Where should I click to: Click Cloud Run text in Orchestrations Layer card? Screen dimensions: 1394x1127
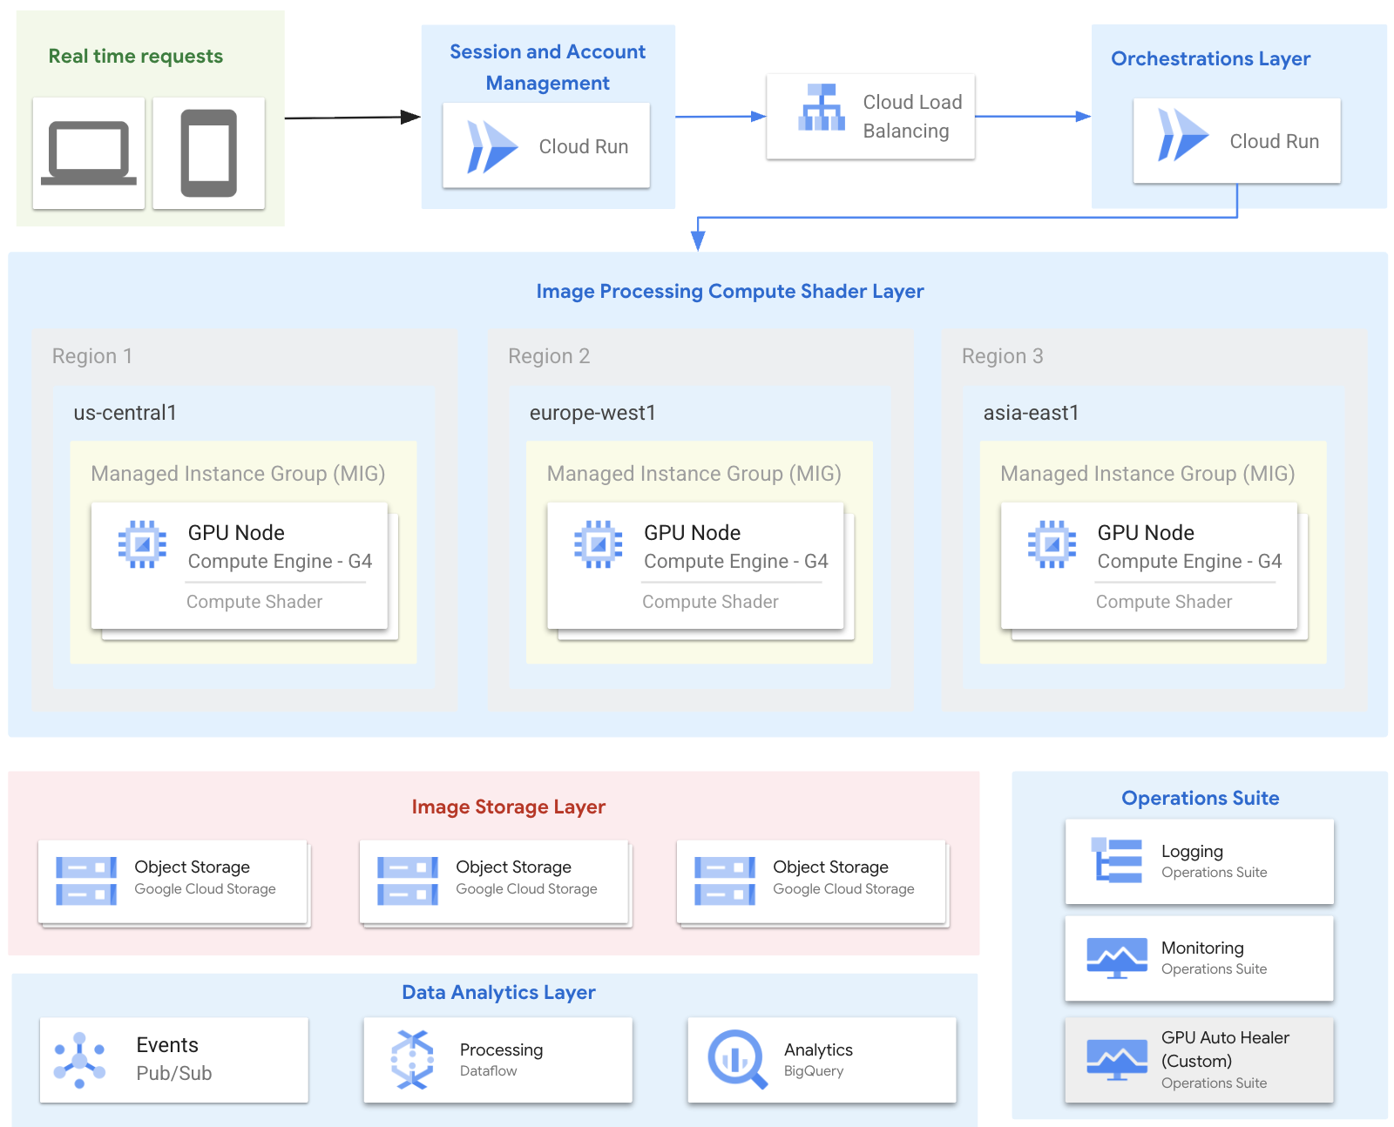[1275, 141]
